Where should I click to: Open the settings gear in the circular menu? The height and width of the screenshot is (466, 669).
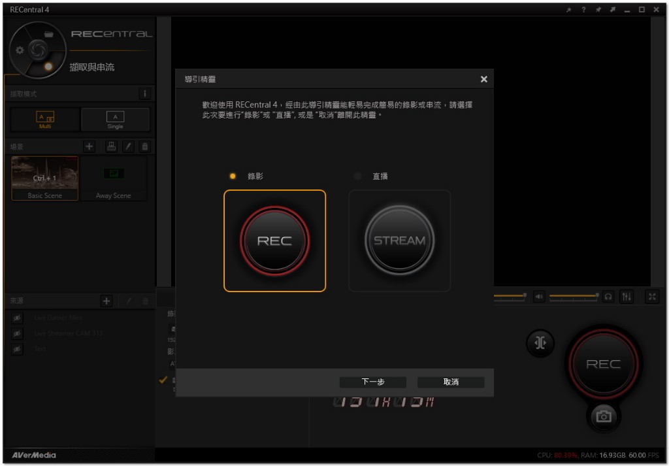click(x=20, y=50)
